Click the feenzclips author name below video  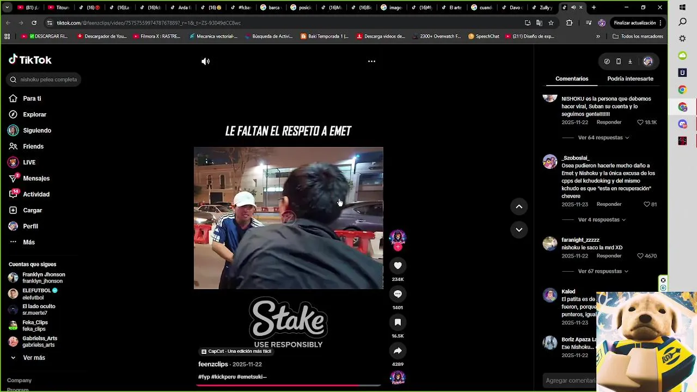[x=213, y=364]
